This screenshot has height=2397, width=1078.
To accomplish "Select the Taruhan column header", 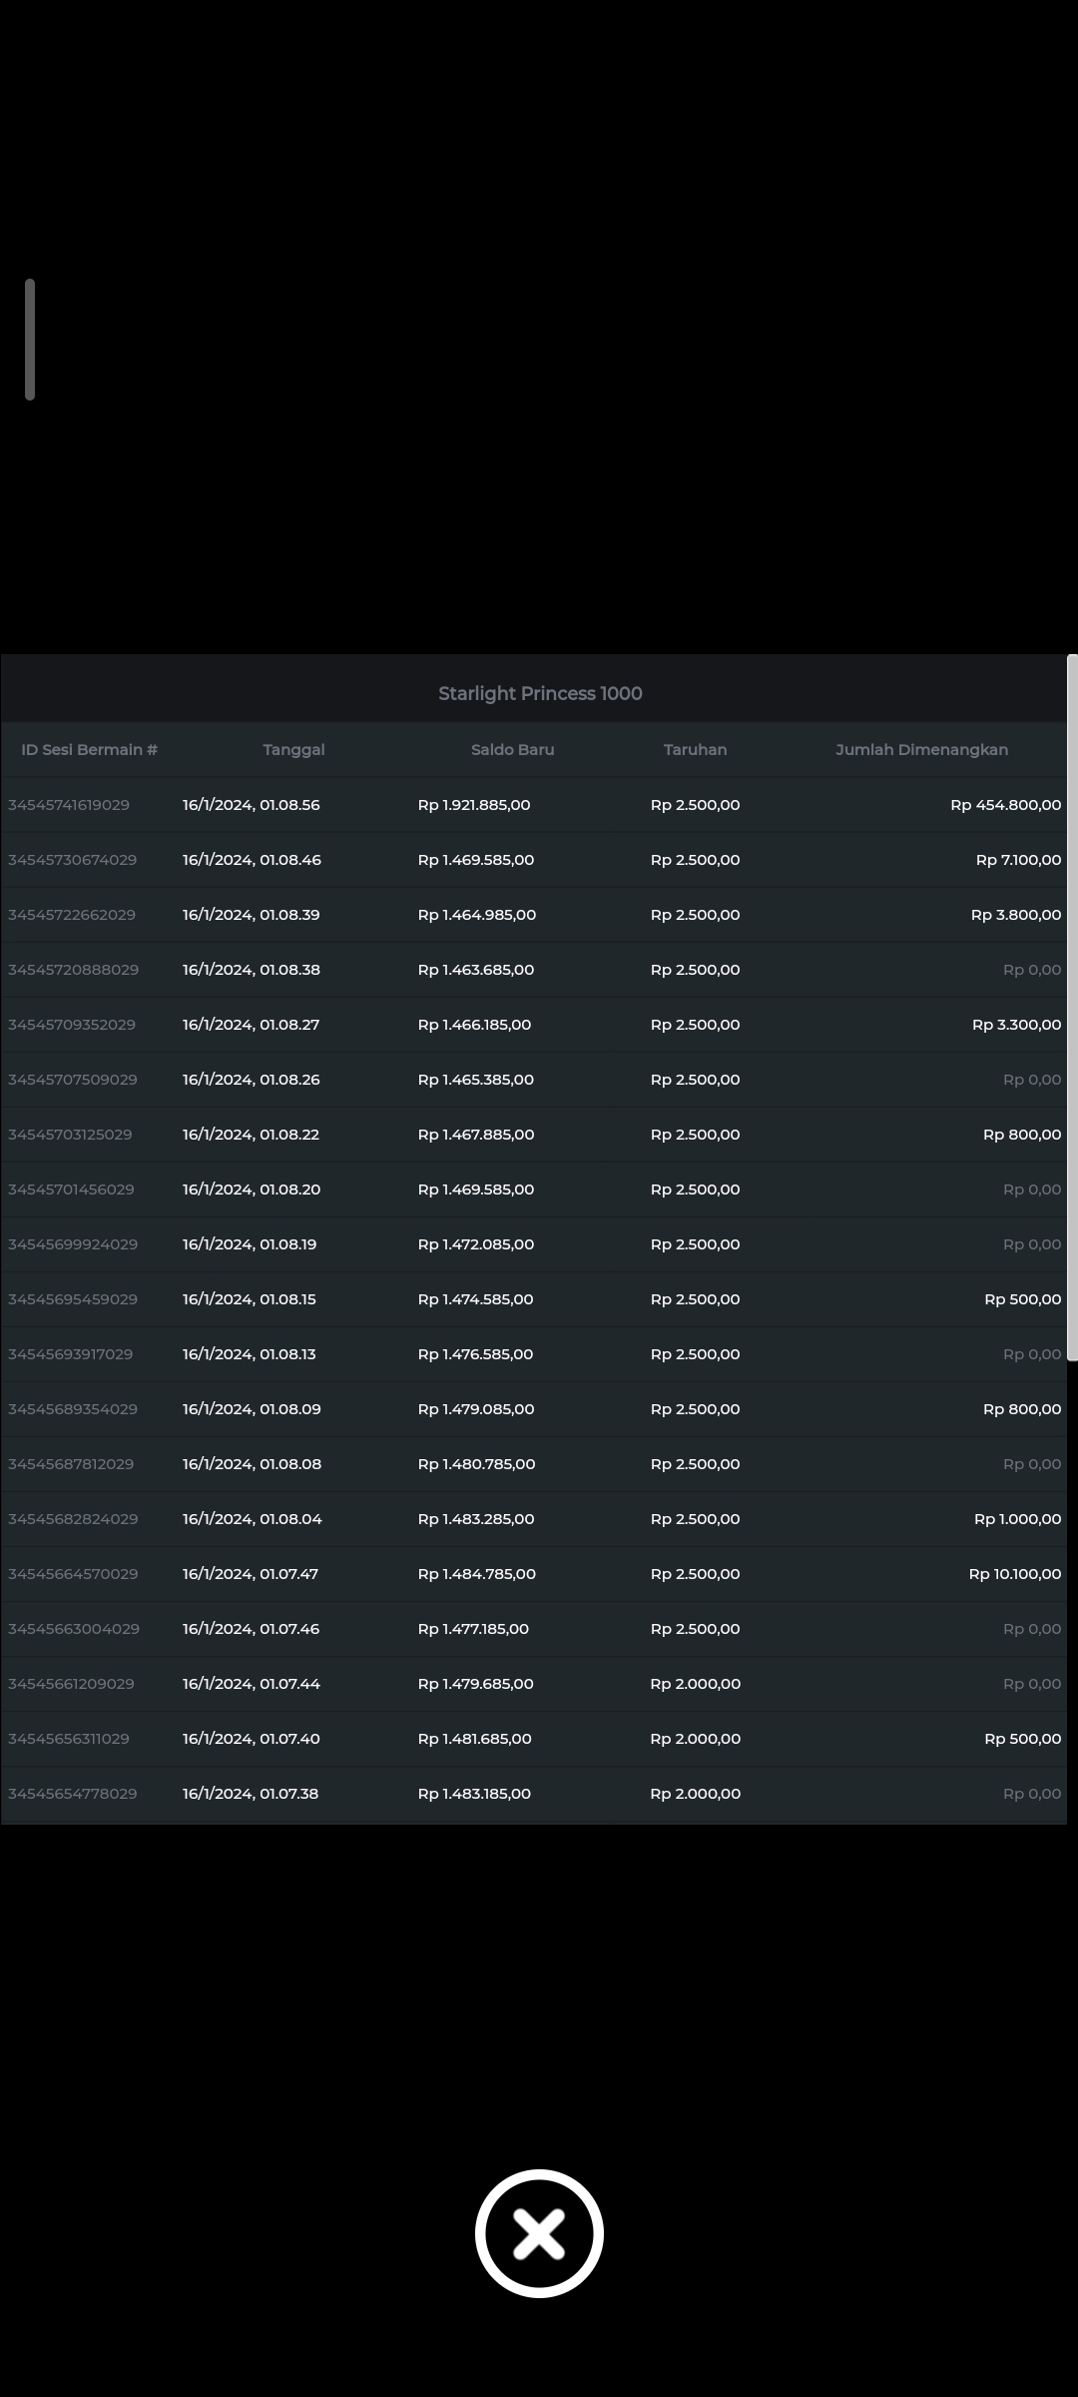I will 695,749.
